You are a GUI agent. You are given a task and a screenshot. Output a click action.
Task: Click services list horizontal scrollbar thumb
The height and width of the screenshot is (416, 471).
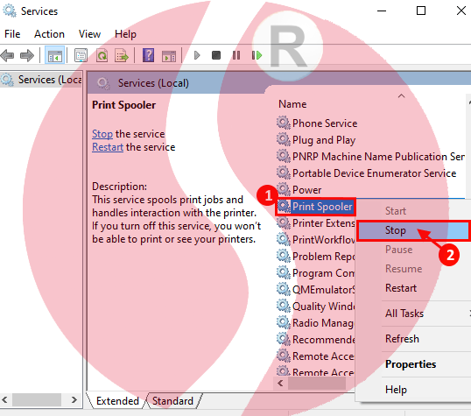(x=317, y=384)
